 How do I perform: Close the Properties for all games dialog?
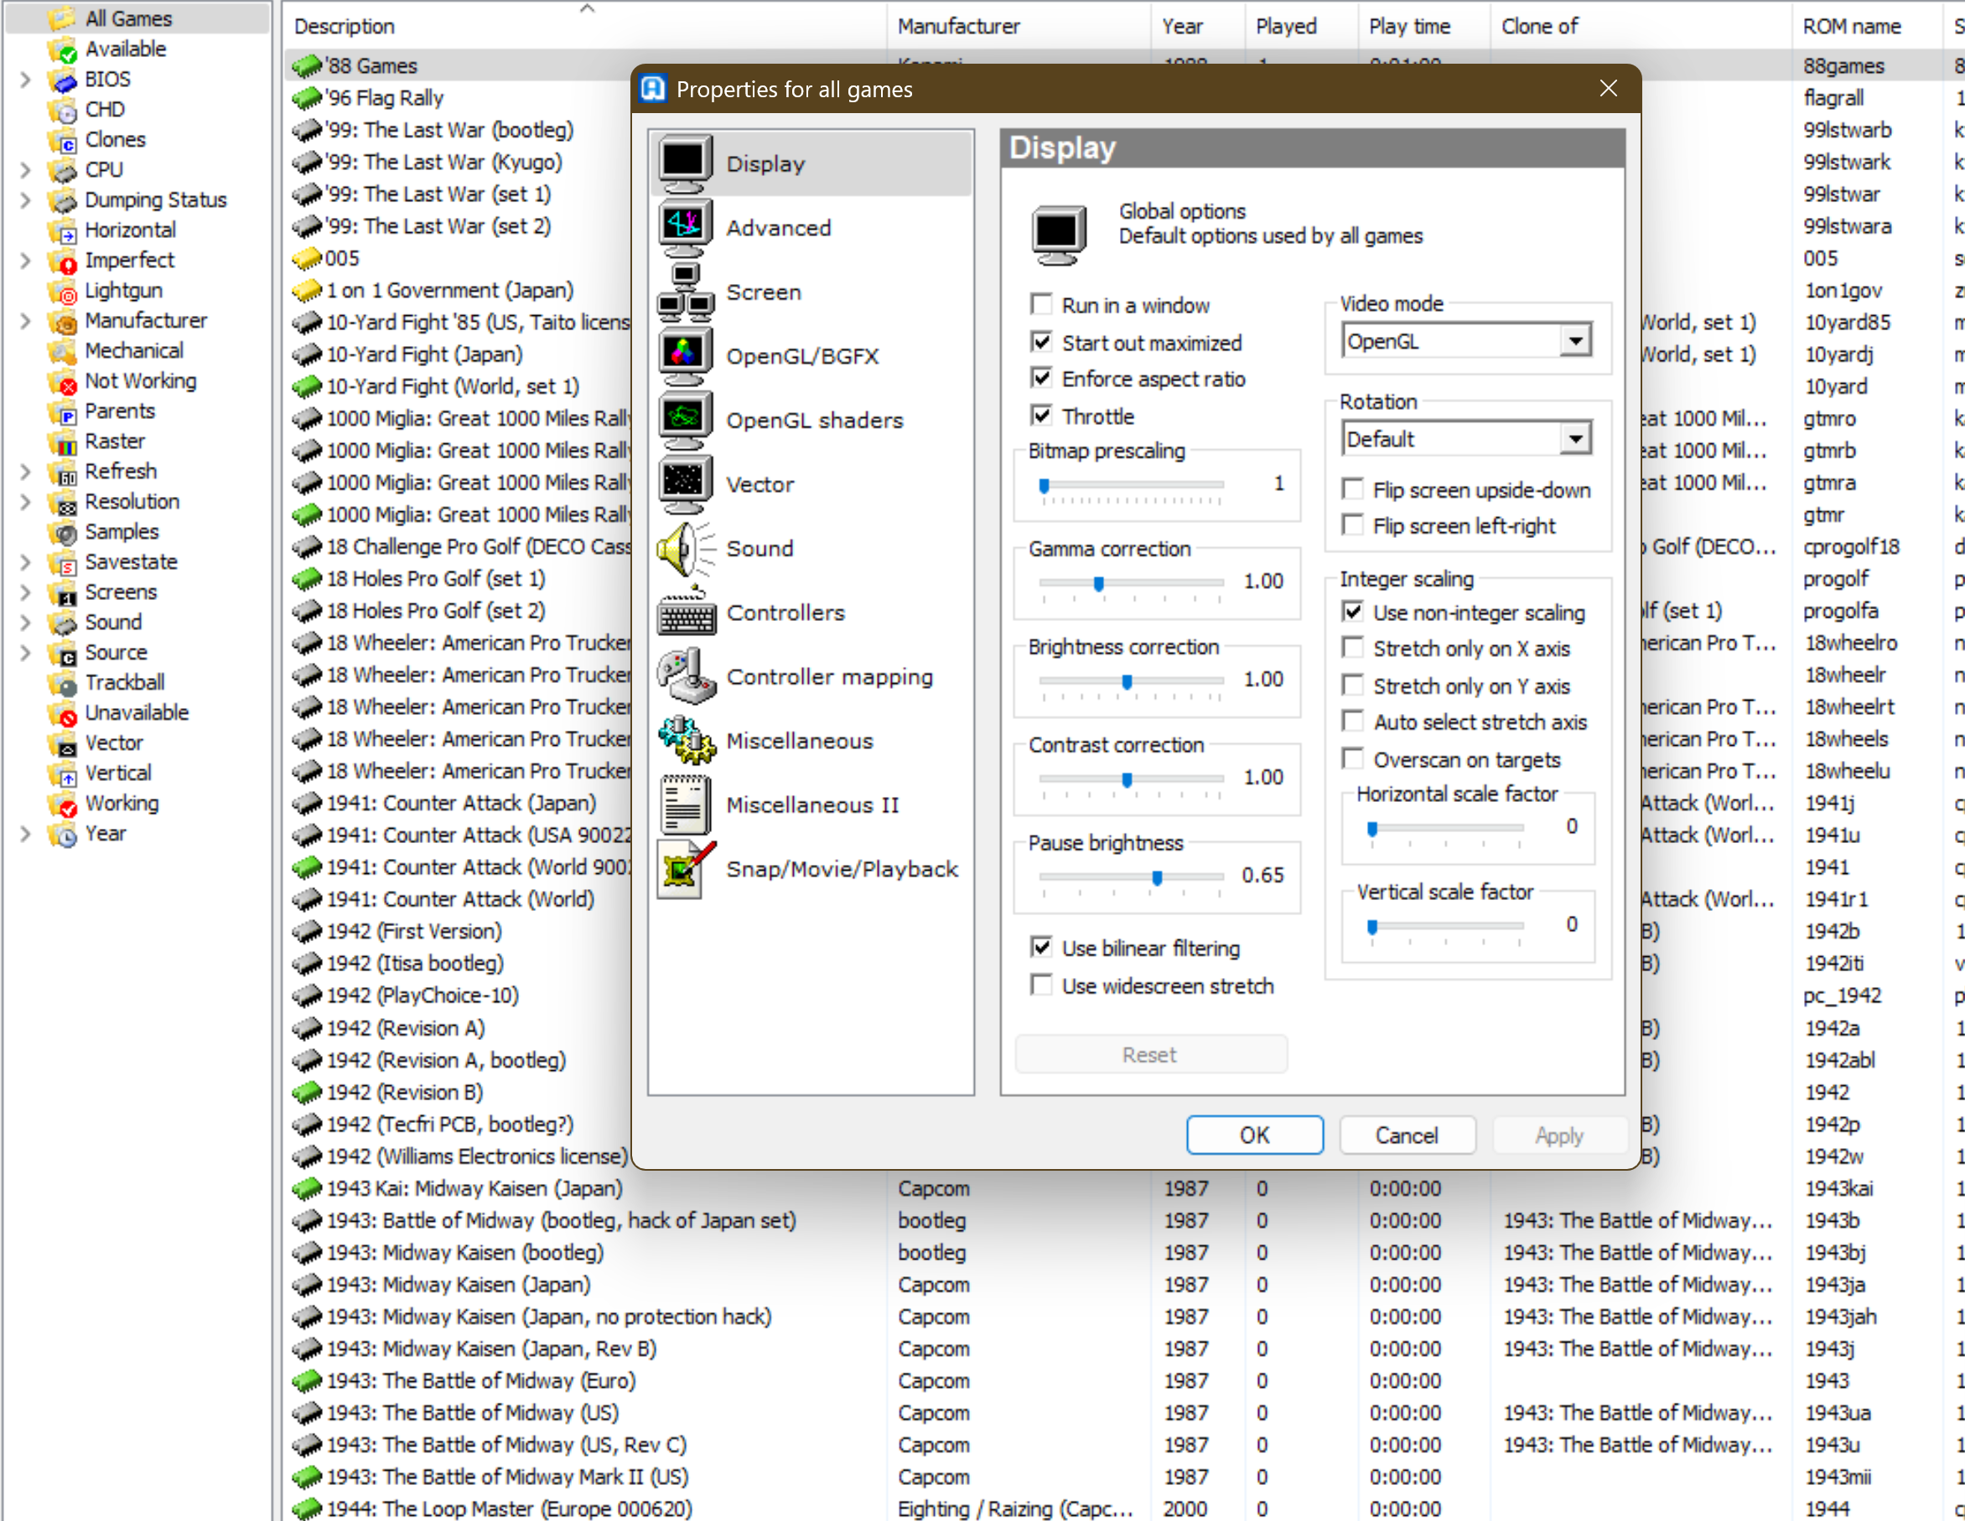click(1608, 88)
